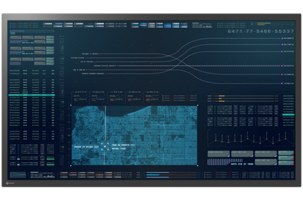
Task: Click the progress bar above the large 32
Action: pos(32,31)
